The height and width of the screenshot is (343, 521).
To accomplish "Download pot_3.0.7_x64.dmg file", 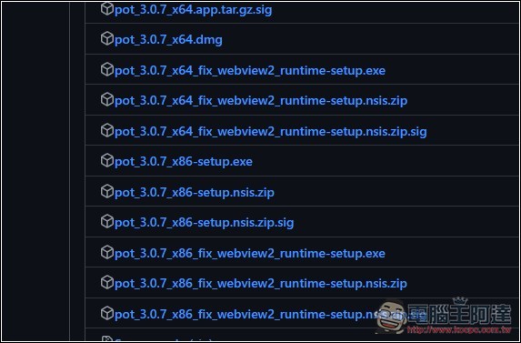I will click(168, 40).
